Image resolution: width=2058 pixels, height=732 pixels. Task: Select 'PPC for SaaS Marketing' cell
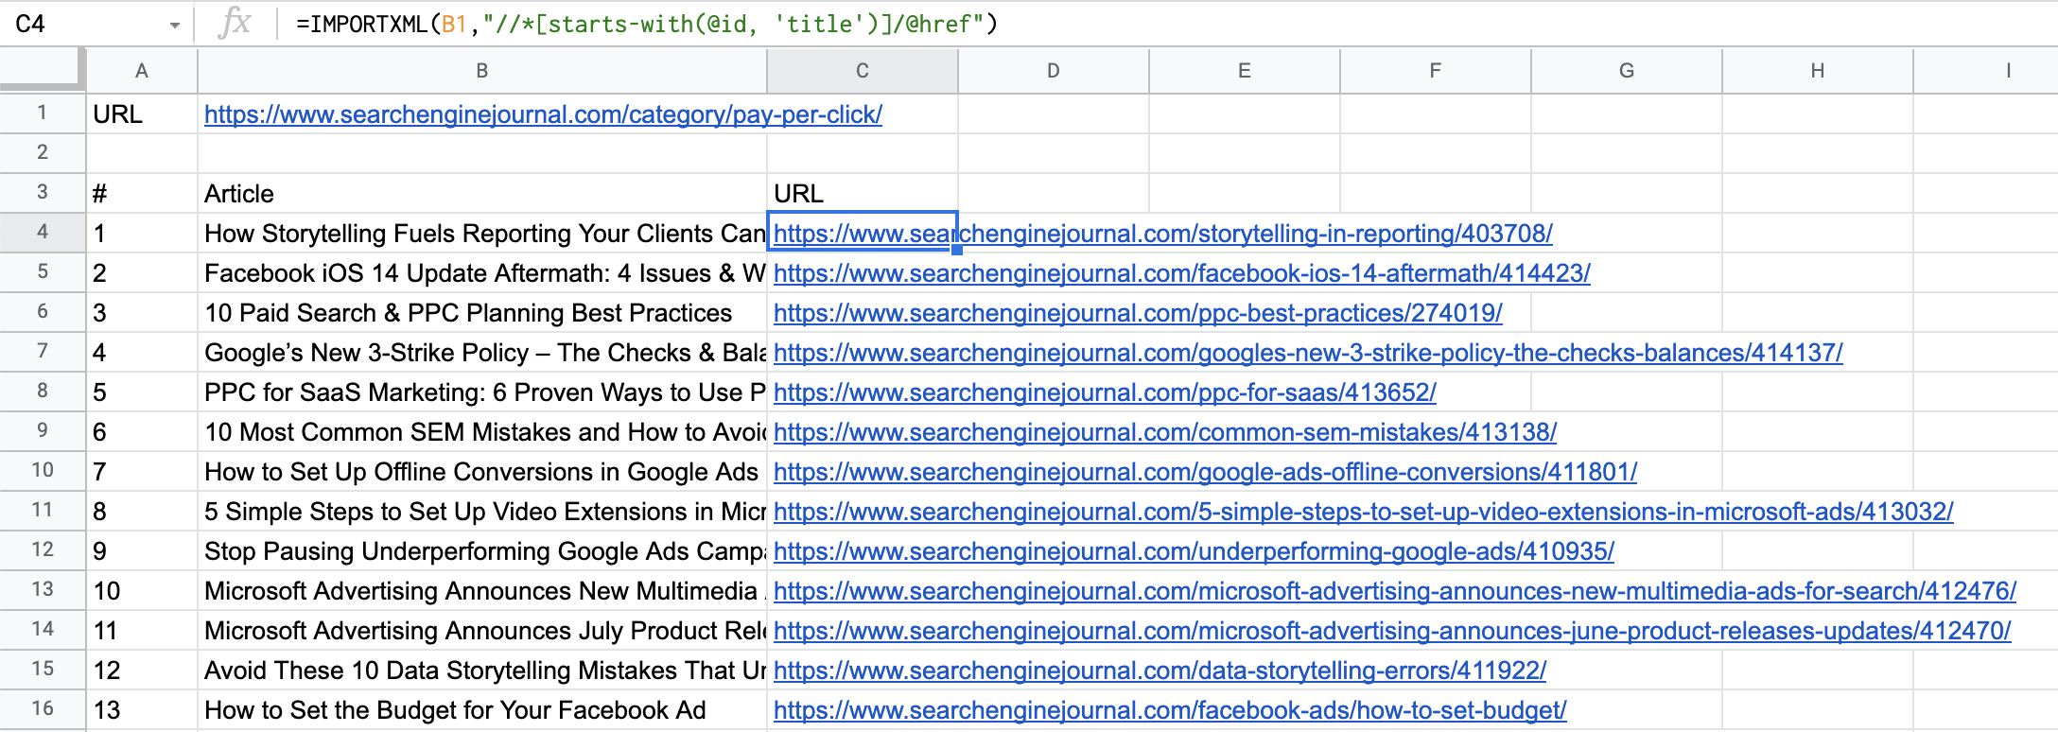(482, 392)
